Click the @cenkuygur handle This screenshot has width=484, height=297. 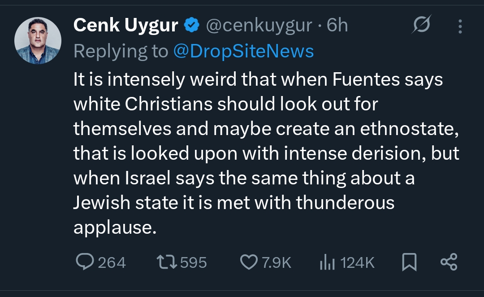coord(259,26)
